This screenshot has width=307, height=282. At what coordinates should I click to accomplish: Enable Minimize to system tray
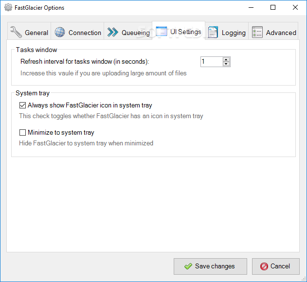point(22,132)
